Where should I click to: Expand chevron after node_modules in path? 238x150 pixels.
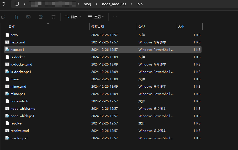131,4
